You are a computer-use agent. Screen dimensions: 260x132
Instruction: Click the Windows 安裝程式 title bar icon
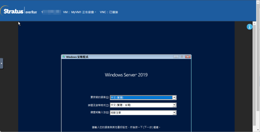point(64,57)
